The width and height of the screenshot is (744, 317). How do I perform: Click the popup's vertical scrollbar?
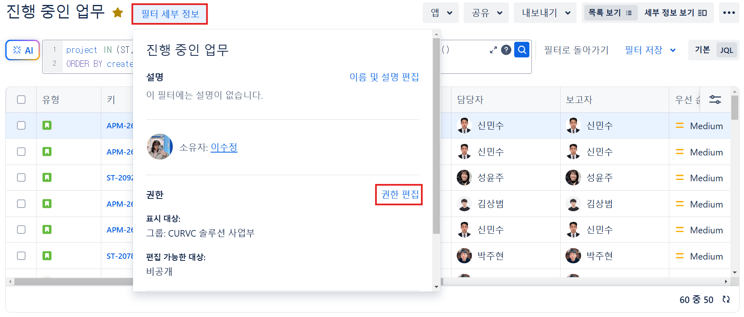coord(436,135)
